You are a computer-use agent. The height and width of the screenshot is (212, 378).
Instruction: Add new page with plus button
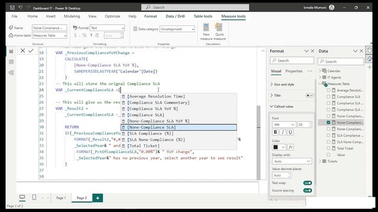(x=97, y=198)
